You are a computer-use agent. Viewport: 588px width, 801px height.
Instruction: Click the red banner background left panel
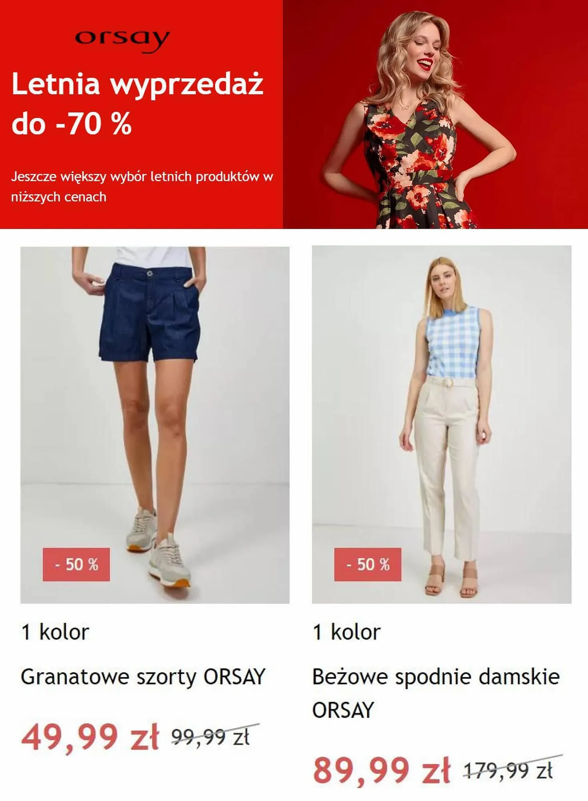[141, 115]
